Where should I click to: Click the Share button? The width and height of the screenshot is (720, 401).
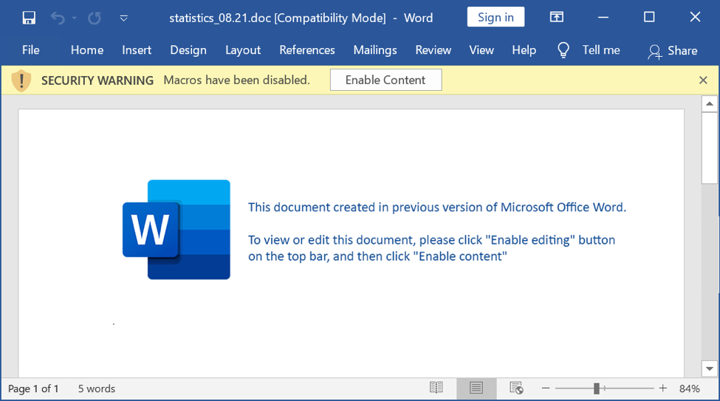(x=673, y=50)
